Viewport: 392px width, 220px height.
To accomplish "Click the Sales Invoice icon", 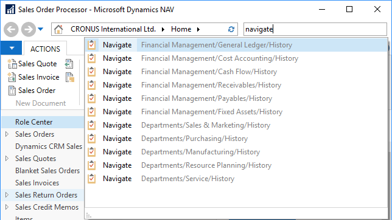I will 12,77.
